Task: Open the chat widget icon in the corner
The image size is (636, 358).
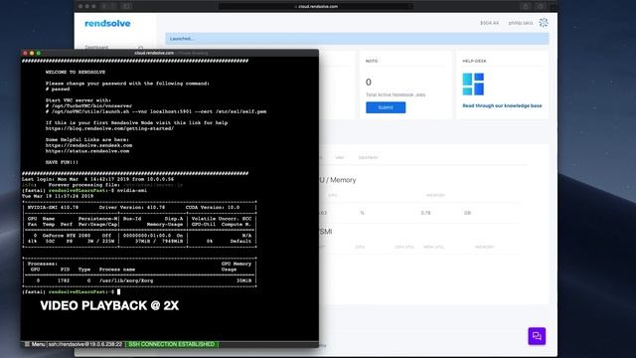Action: click(537, 336)
